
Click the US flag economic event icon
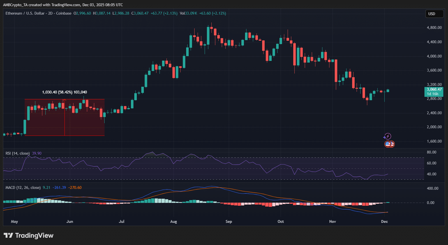[x=388, y=144]
